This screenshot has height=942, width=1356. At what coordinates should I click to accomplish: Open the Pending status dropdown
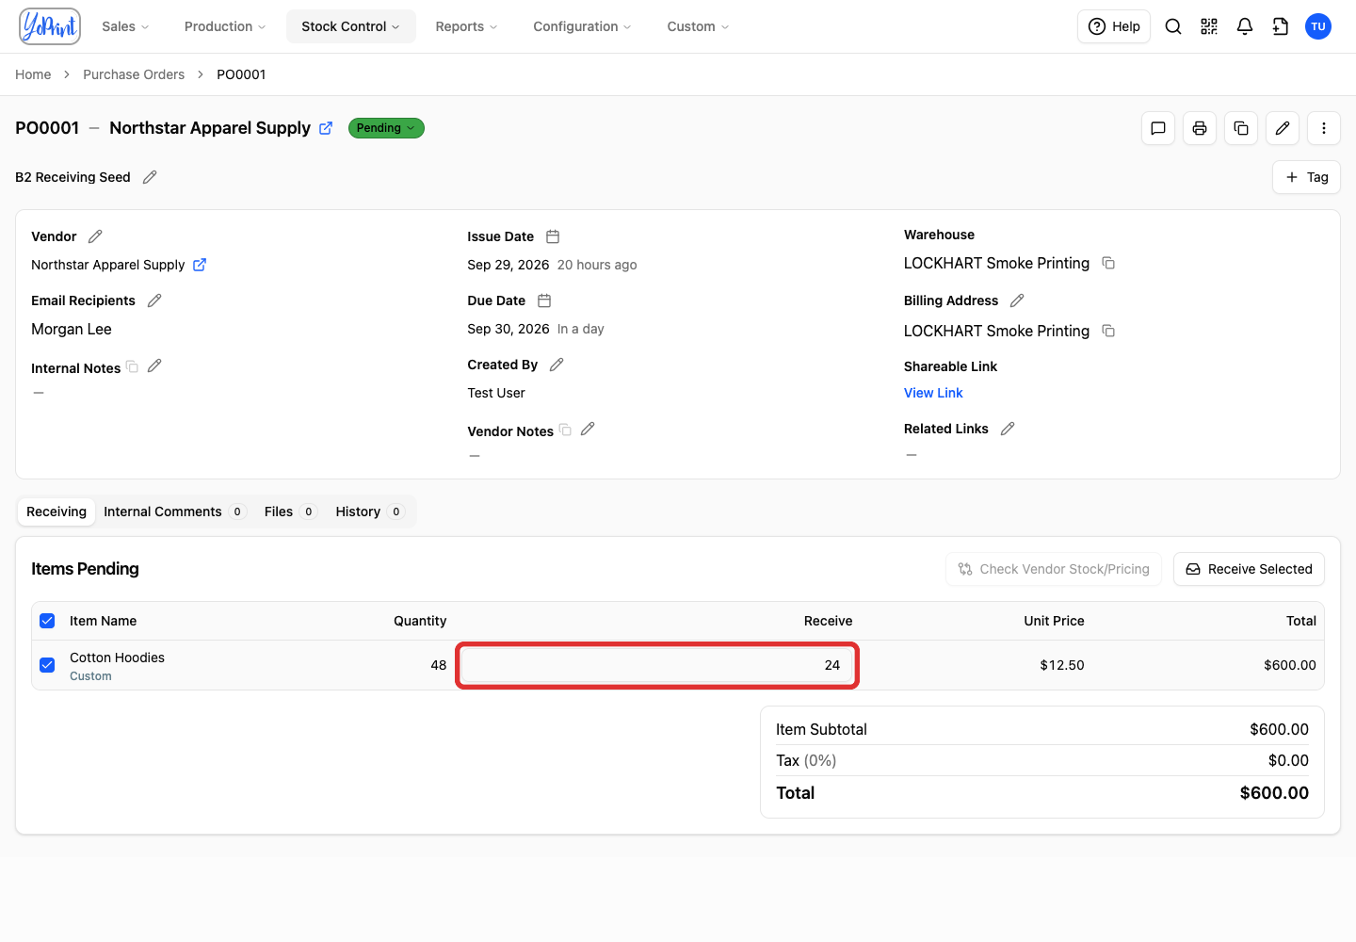(x=386, y=128)
